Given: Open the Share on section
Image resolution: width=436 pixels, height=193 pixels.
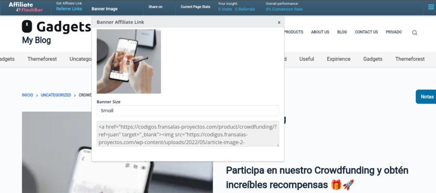Looking at the screenshot, I should 155,7.
